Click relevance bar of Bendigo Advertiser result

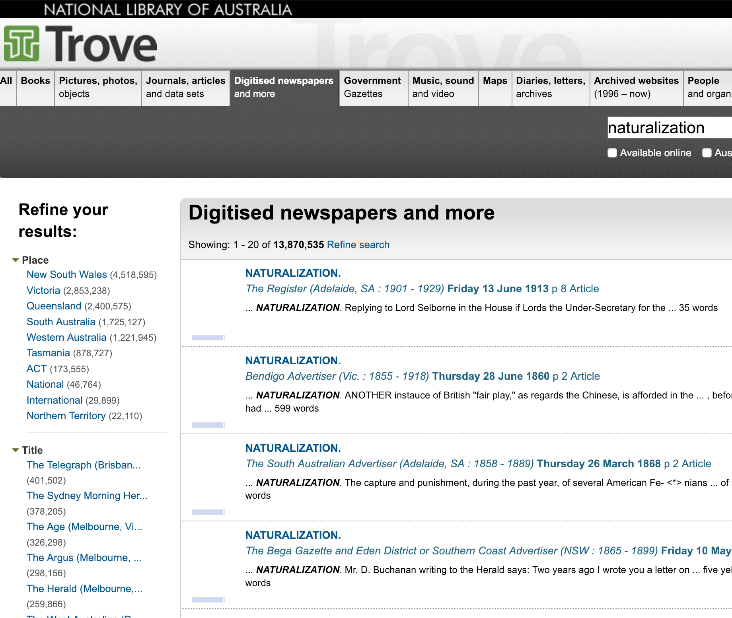coord(208,425)
